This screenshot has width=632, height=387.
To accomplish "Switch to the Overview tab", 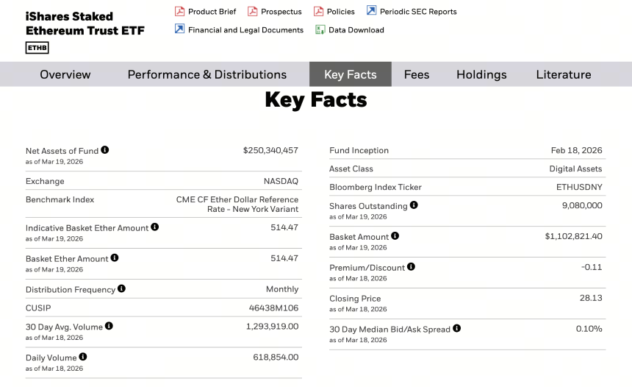I will point(65,74).
